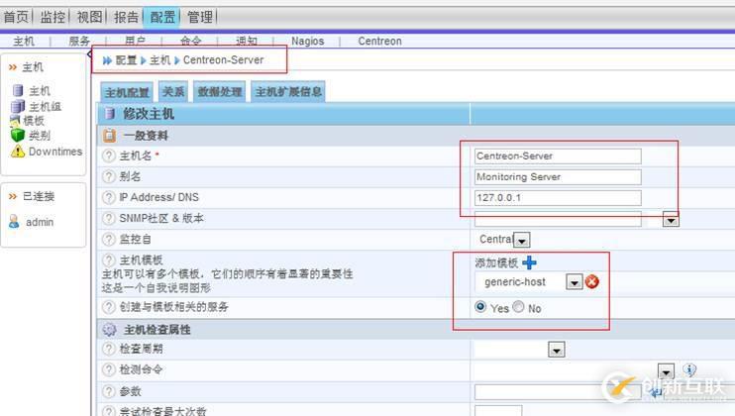Click help icon next to 主机模板
Screen dimensions: 735x416
pos(109,260)
